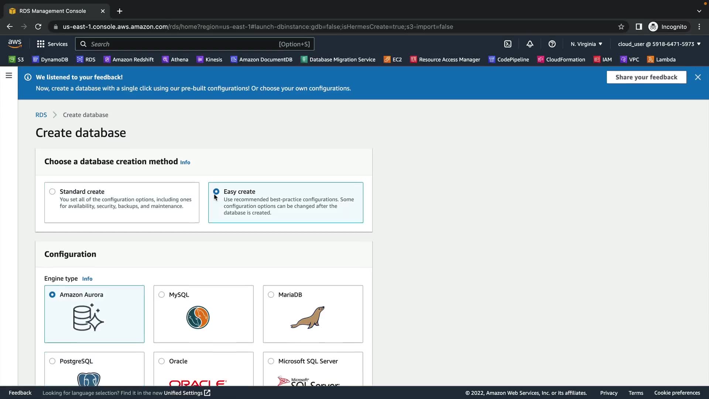Select the PostgreSQL engine radio button
The height and width of the screenshot is (399, 709).
click(52, 361)
